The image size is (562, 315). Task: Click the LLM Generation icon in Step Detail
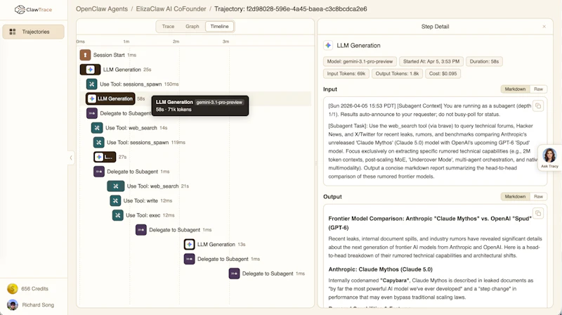pos(328,46)
